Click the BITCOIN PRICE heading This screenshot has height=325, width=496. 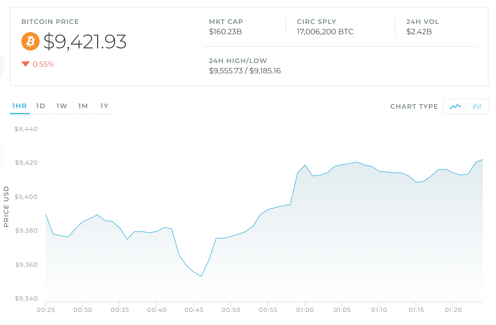tap(50, 22)
